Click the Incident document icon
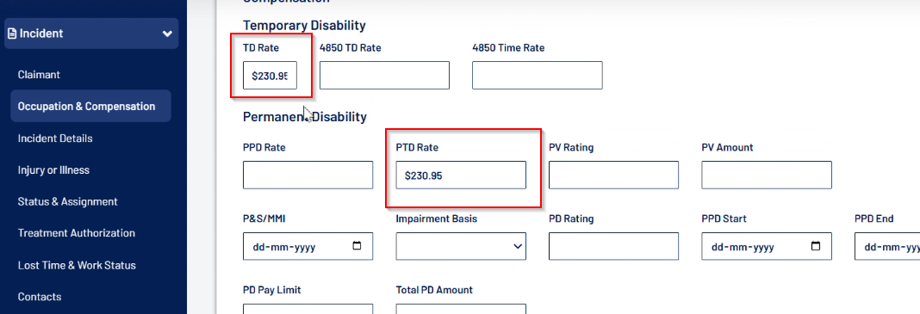The width and height of the screenshot is (920, 314). tap(12, 34)
